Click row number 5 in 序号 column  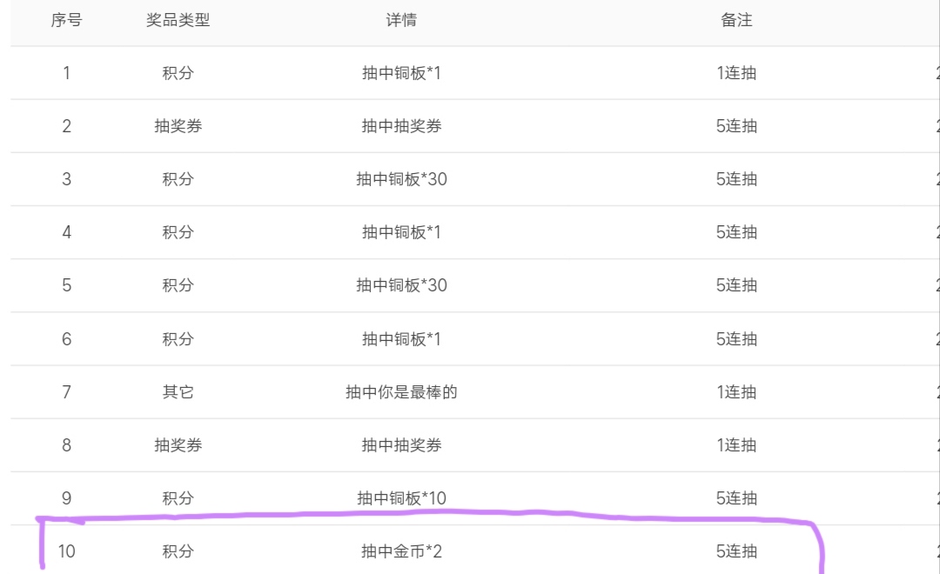click(66, 285)
